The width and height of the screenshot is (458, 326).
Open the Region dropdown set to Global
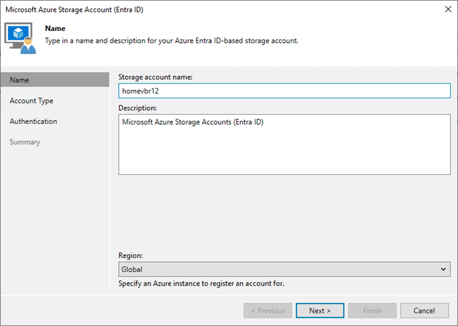pyautogui.click(x=284, y=269)
